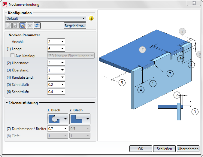Click the (7) Durchmesser / Breite label
The height and width of the screenshot is (157, 203).
pos(26,129)
